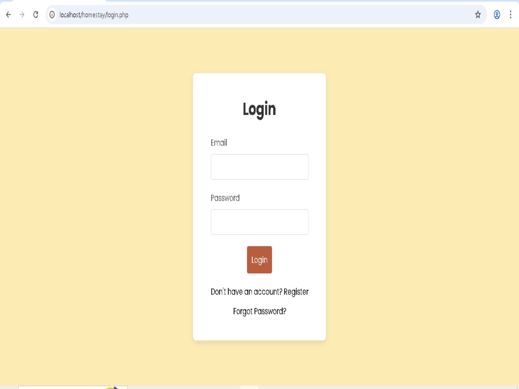Click the Email label
This screenshot has height=389, width=519.
pos(219,143)
